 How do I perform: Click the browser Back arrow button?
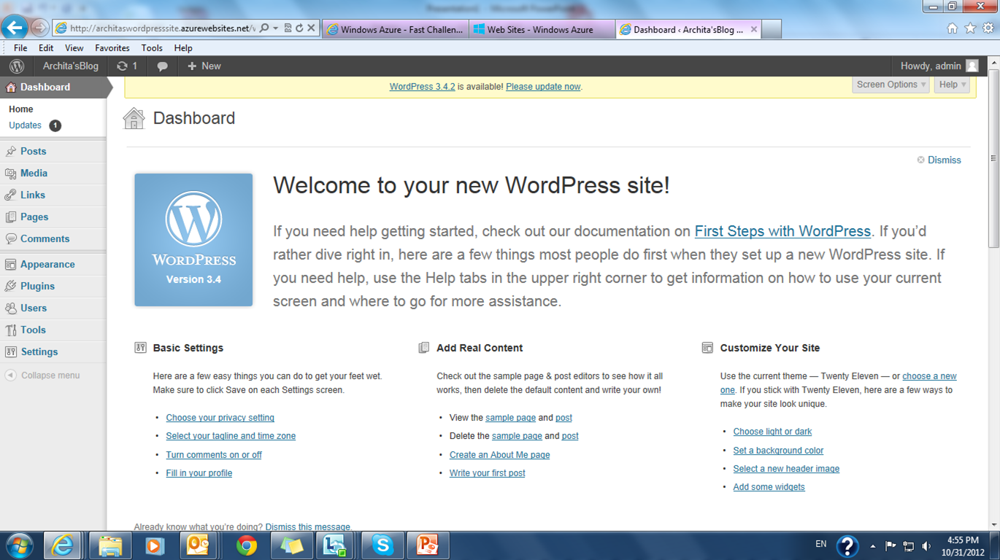(15, 28)
